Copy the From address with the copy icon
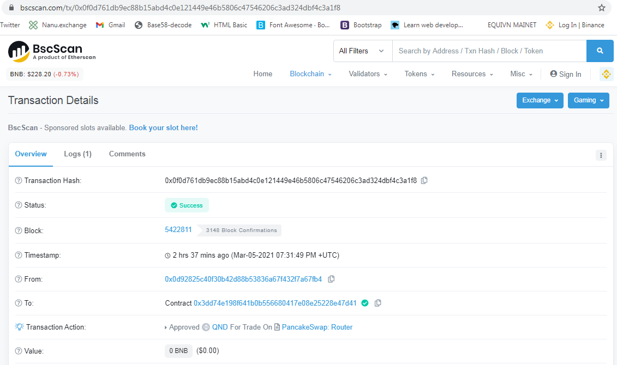Screen dimensions: 617x365 point(331,279)
